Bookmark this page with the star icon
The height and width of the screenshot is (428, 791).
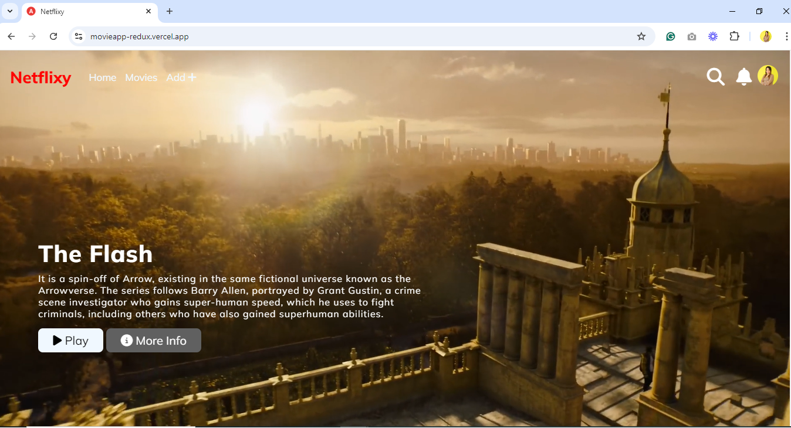(641, 36)
